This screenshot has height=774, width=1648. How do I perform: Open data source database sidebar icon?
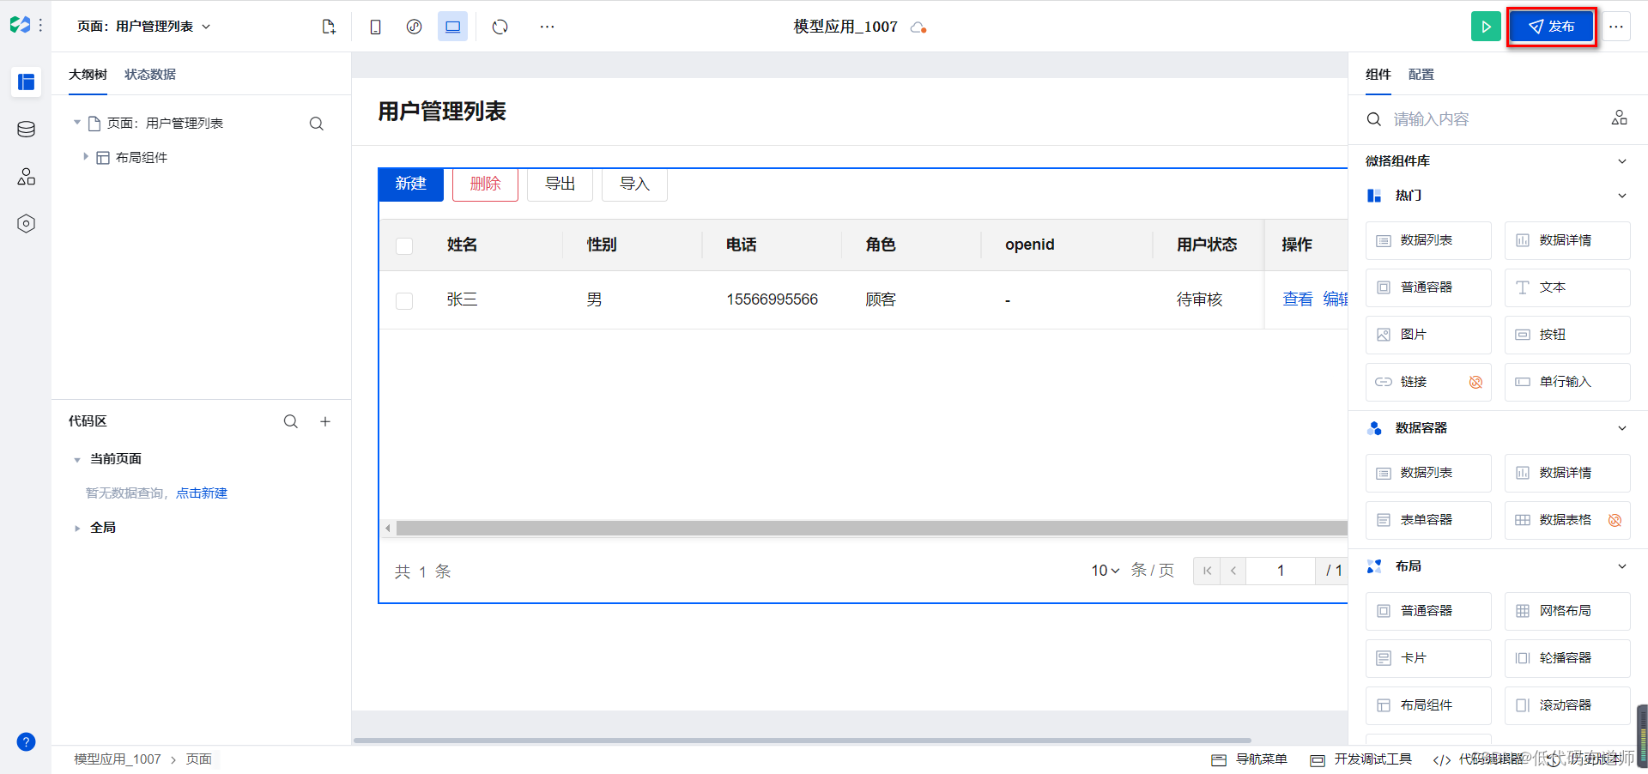click(x=27, y=130)
